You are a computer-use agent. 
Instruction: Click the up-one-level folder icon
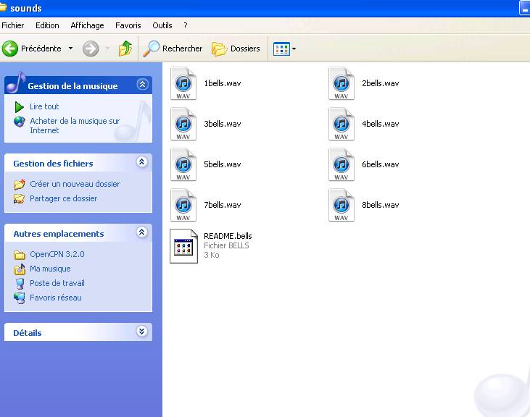click(x=125, y=49)
